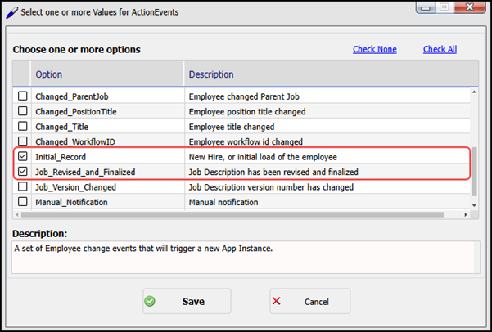Click the green checkmark icon on Save
Viewport: 492px width, 332px height.
tap(150, 301)
